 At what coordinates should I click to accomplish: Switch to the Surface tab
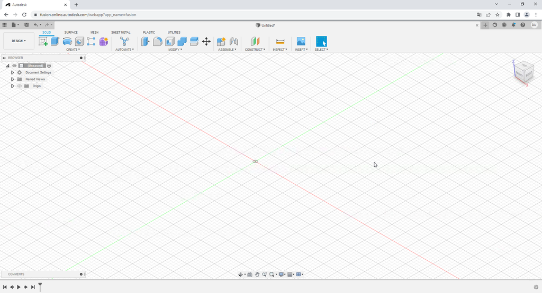pyautogui.click(x=71, y=32)
